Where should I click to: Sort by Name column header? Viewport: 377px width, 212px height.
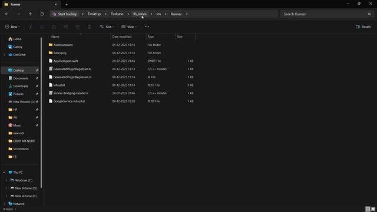tap(55, 37)
